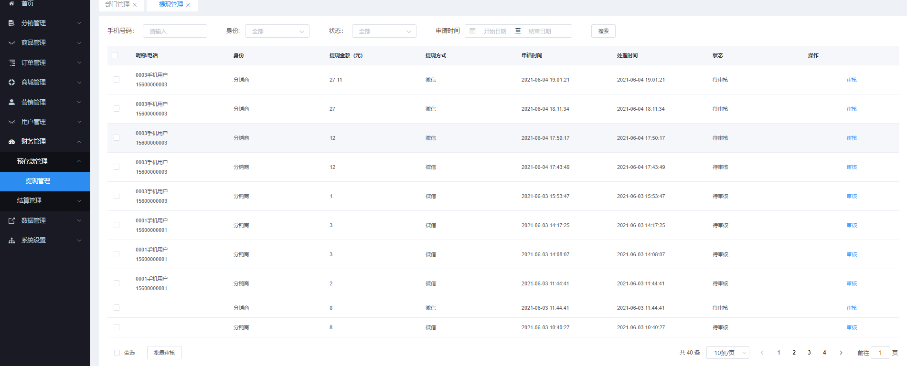Click the 批量审核 button

tap(164, 353)
